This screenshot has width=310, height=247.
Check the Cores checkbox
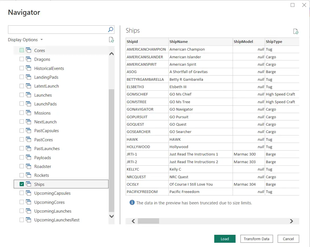pyautogui.click(x=22, y=50)
